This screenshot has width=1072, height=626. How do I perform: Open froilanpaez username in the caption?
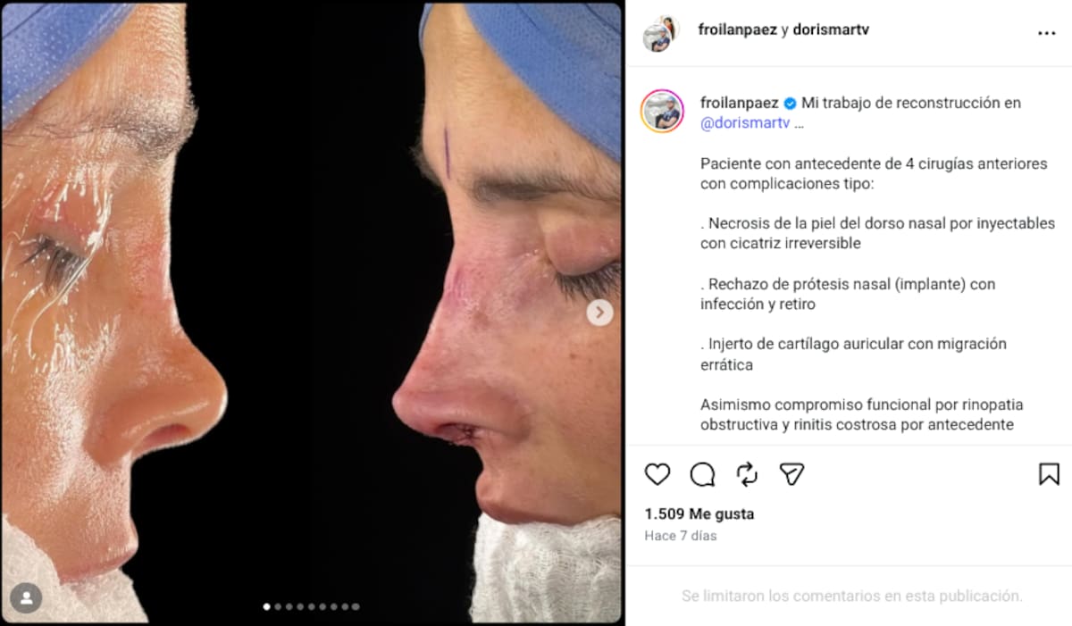pyautogui.click(x=739, y=103)
